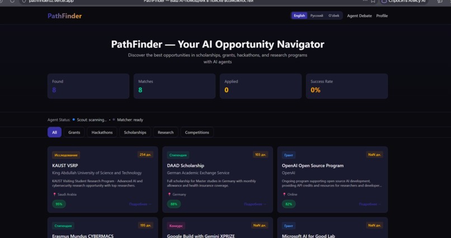Click the "Matcher: ready" status text
Viewport: 451px width, 238px height.
tap(130, 120)
